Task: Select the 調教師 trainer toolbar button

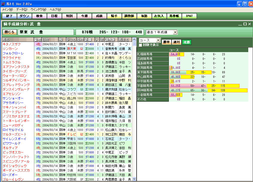Action: pyautogui.click(x=129, y=16)
